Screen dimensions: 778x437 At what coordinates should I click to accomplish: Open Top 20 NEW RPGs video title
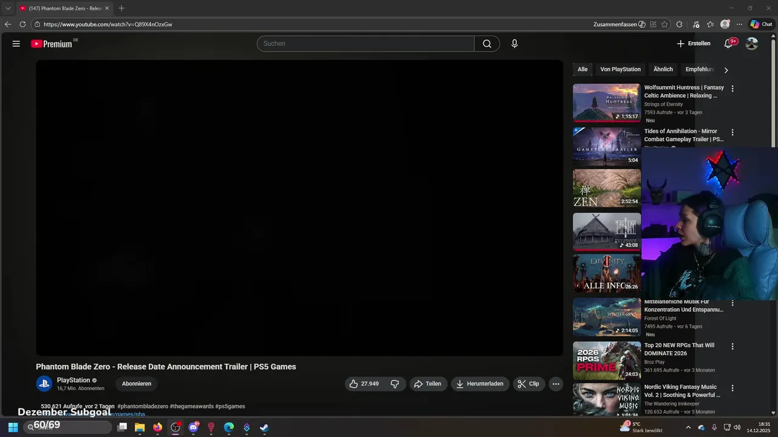pyautogui.click(x=680, y=349)
